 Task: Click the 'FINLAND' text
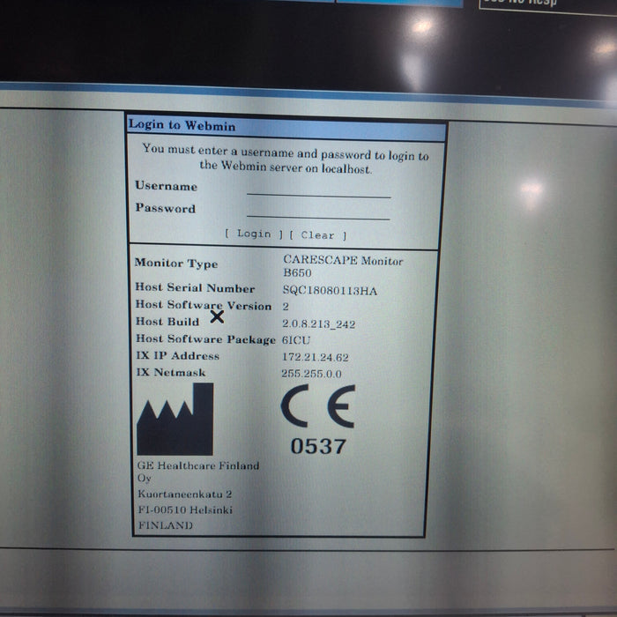pos(166,525)
